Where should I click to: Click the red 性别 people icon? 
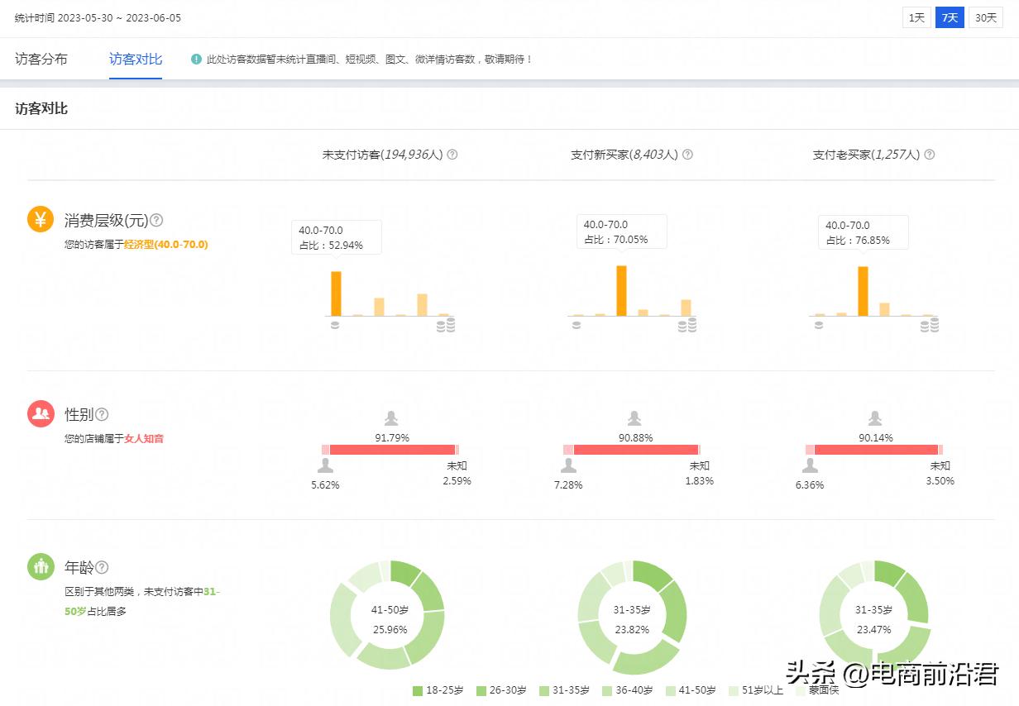[x=41, y=413]
